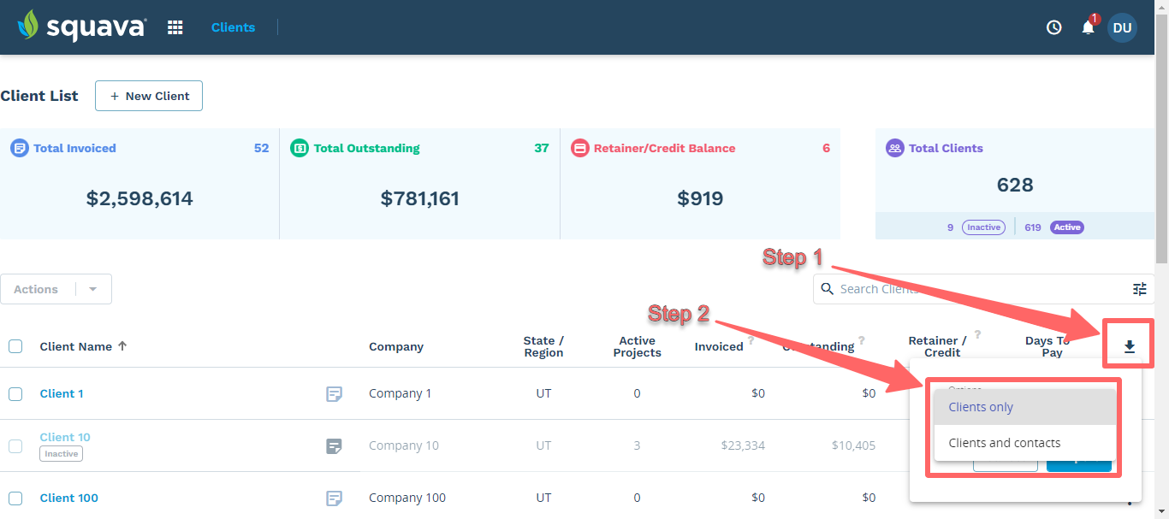This screenshot has width=1169, height=519.
Task: Select the Clients only export option
Action: tap(981, 406)
